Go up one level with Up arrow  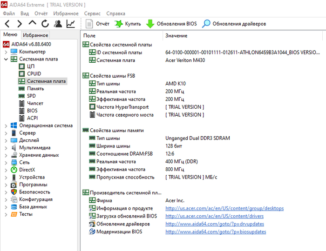32,24
